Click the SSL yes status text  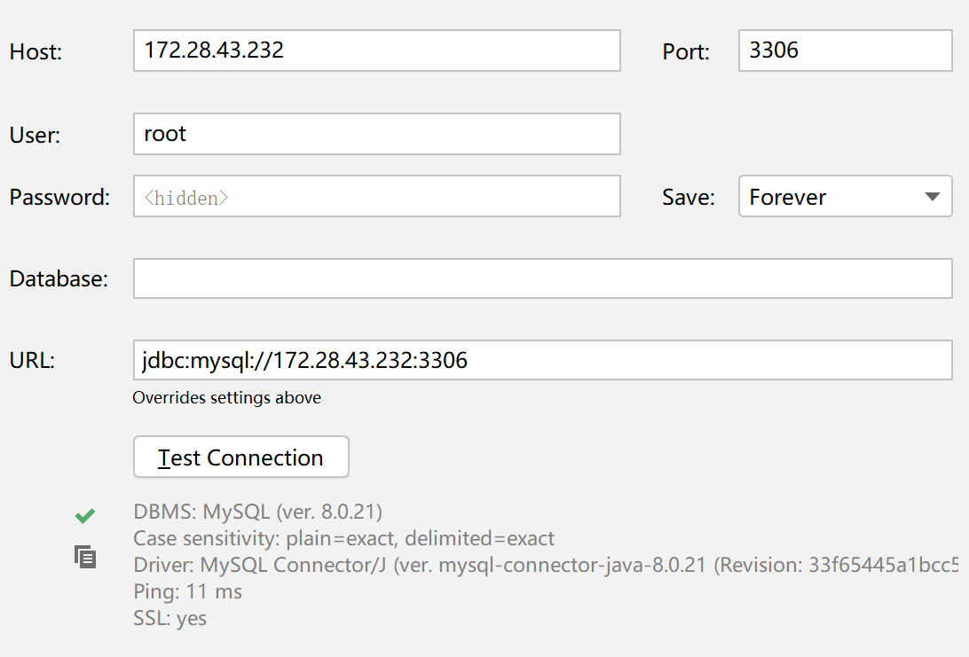click(169, 617)
